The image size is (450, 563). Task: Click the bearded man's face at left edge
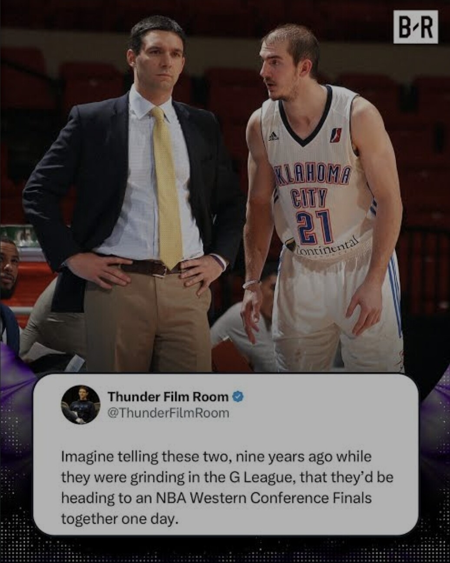click(8, 267)
